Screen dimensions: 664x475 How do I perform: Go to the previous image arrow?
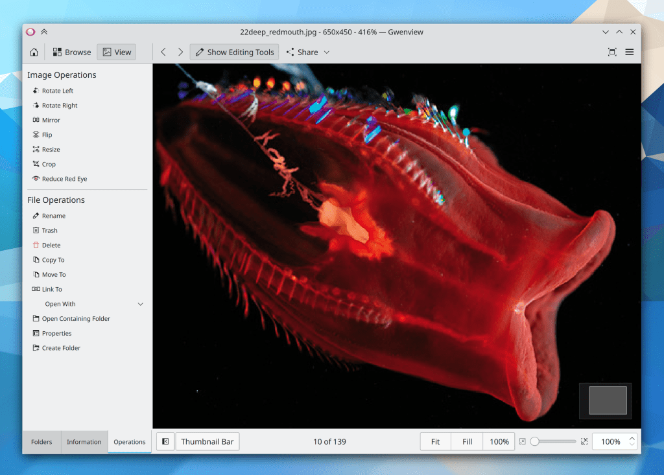click(163, 52)
